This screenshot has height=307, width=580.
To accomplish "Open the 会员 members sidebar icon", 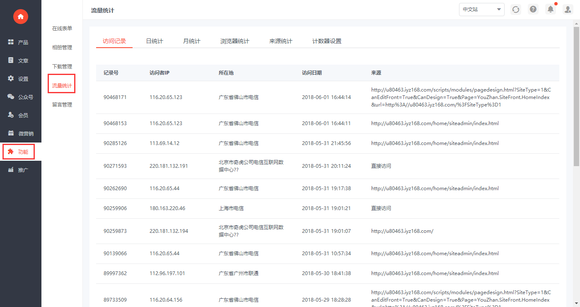I will 11,115.
